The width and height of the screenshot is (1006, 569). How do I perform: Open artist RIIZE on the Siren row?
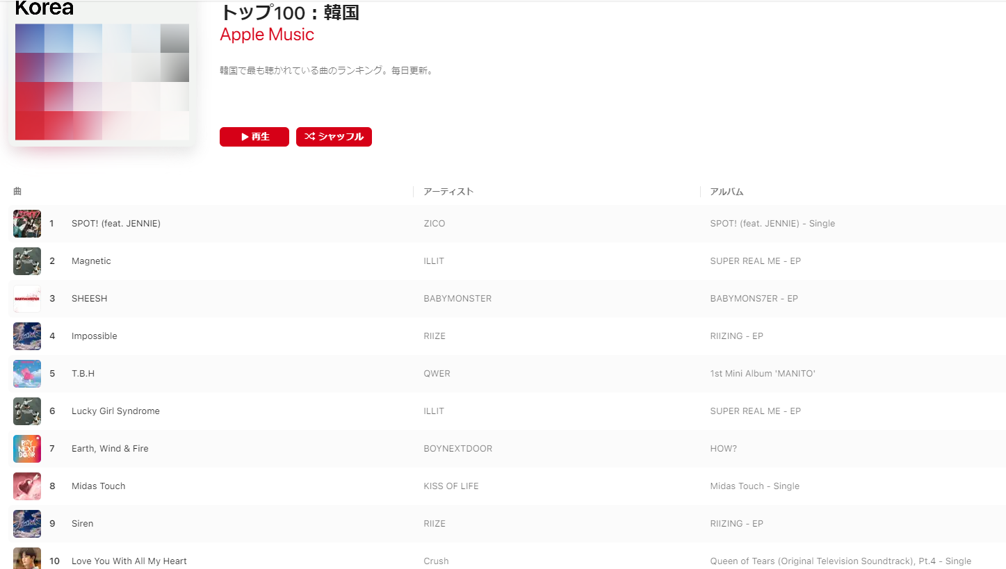[x=435, y=524]
